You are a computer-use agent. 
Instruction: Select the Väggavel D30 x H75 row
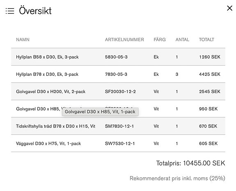tap(118, 143)
